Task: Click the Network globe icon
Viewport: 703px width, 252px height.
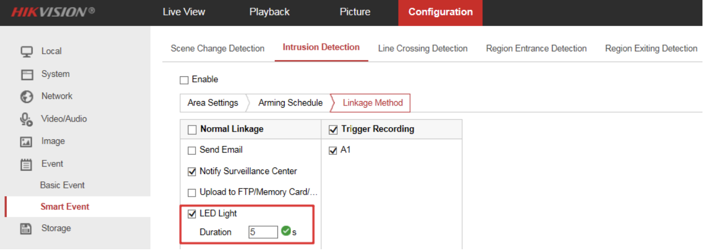Action: (x=27, y=97)
